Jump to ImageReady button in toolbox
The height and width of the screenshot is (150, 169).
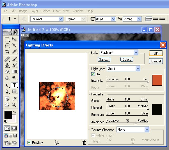click(11, 143)
